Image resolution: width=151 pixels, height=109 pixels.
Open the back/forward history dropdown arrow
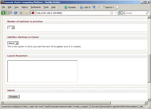[x=11, y=13]
